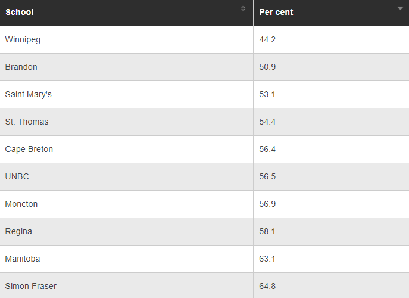
Task: Select the St. Thomas school cell
Action: coord(27,122)
